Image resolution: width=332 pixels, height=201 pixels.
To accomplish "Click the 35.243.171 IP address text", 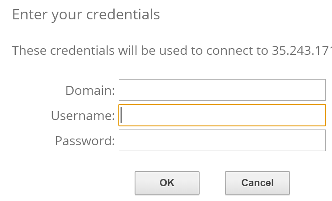I will click(302, 50).
